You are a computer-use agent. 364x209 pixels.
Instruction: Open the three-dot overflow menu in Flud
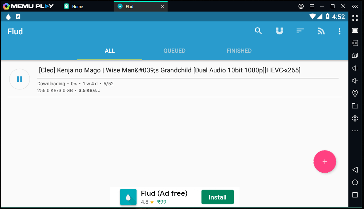click(x=339, y=31)
